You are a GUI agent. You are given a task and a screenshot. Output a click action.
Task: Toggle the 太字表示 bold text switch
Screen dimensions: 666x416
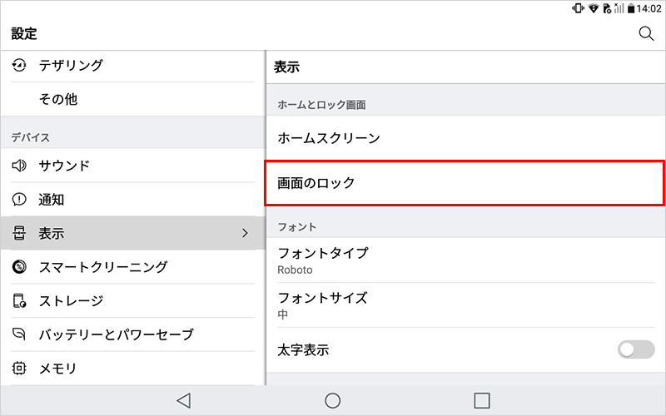[x=636, y=349]
